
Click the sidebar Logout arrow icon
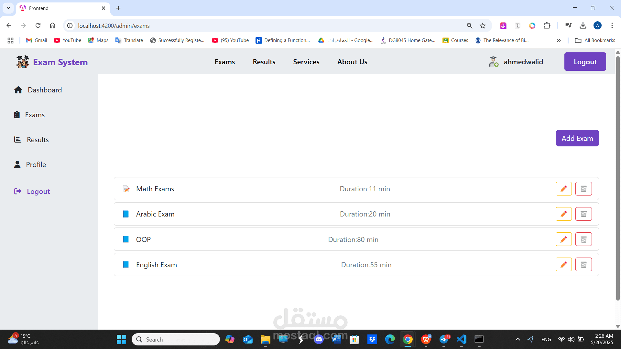[17, 191]
